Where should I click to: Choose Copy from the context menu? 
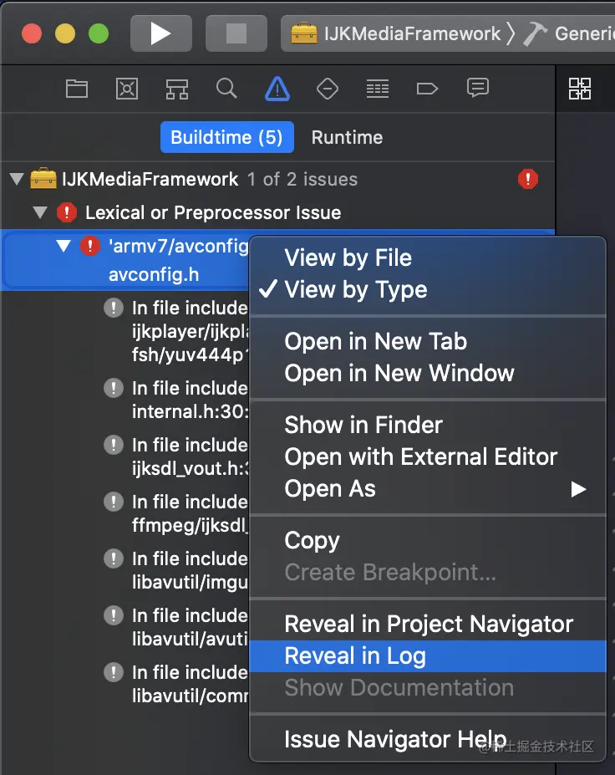pos(428,540)
